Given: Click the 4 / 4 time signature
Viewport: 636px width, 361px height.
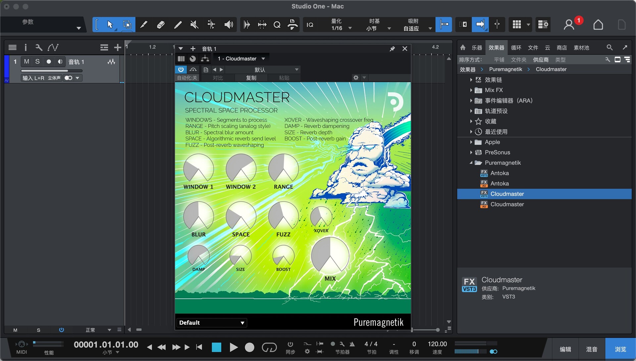Looking at the screenshot, I should pyautogui.click(x=371, y=344).
